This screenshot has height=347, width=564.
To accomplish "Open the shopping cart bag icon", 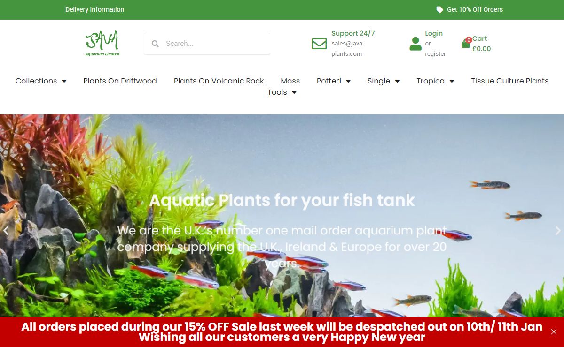I will pos(466,44).
